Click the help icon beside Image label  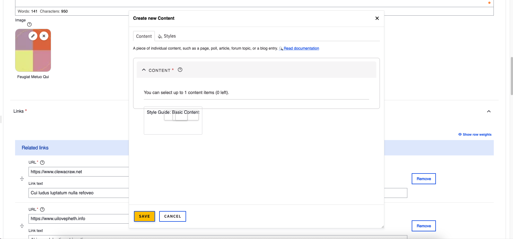click(29, 24)
